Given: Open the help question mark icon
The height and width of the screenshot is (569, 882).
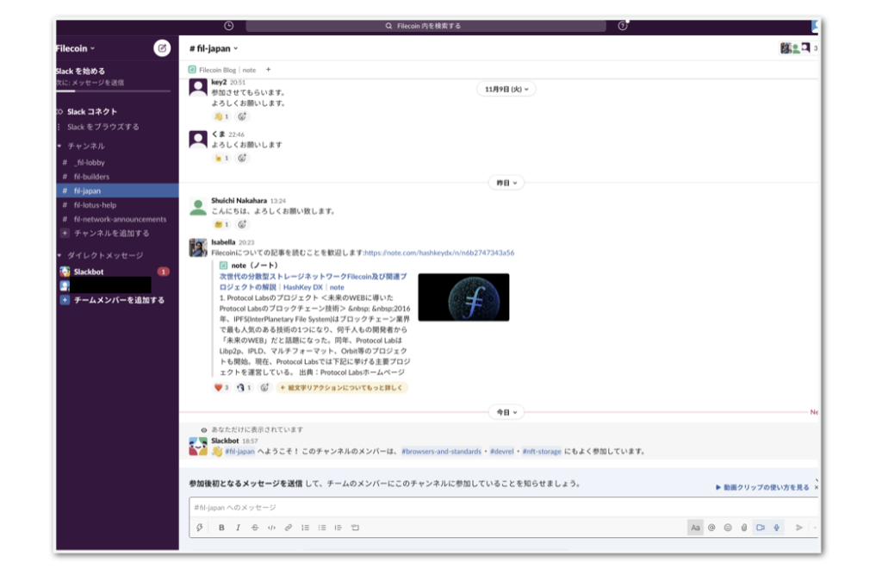Looking at the screenshot, I should 623,26.
